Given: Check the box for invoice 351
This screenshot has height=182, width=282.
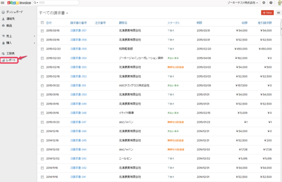Looking at the screenshot, I should click(x=42, y=86).
